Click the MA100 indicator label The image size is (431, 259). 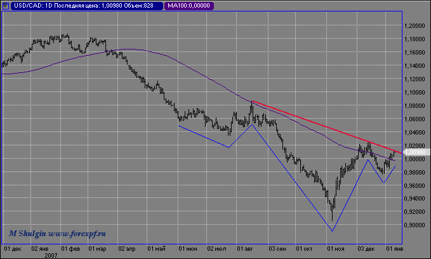189,6
